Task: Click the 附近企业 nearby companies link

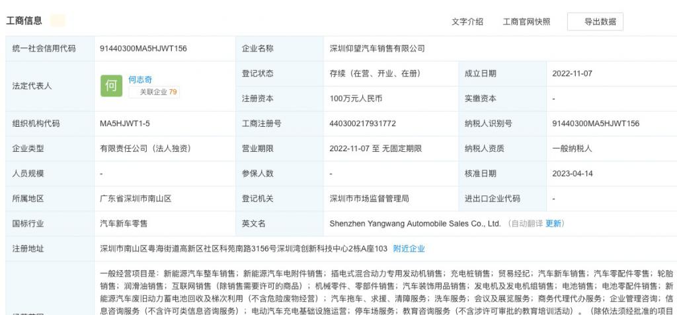Action: point(409,249)
